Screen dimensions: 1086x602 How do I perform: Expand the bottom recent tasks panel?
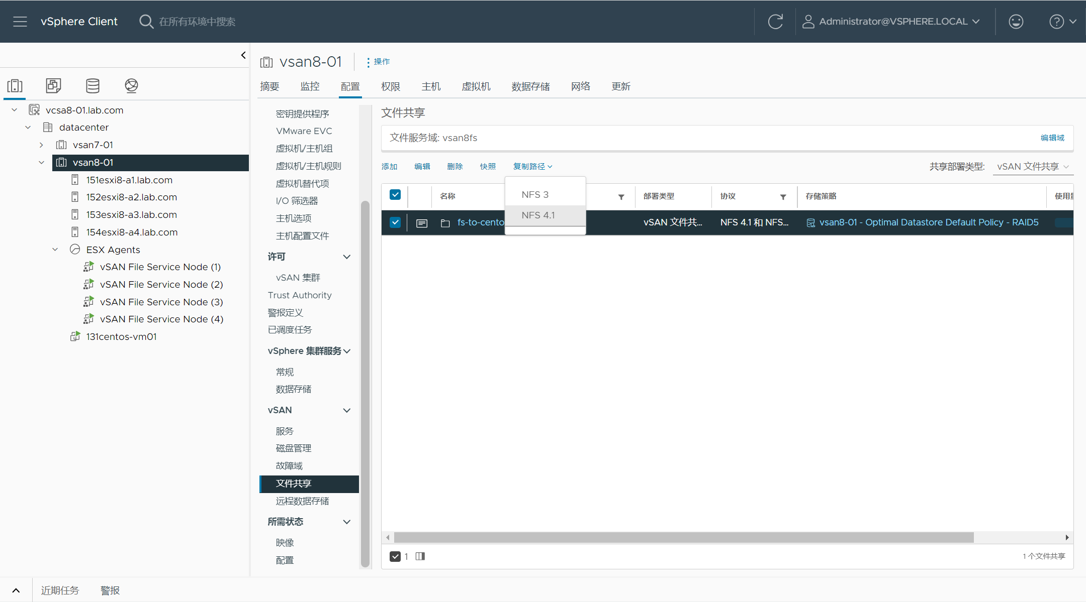tap(16, 590)
